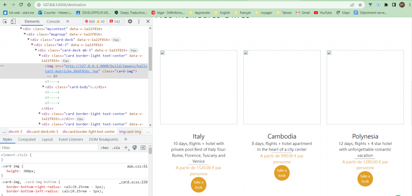Viewport: 412px width, 196px height.
Task: Expand the card-body div node
Action: [x=43, y=87]
